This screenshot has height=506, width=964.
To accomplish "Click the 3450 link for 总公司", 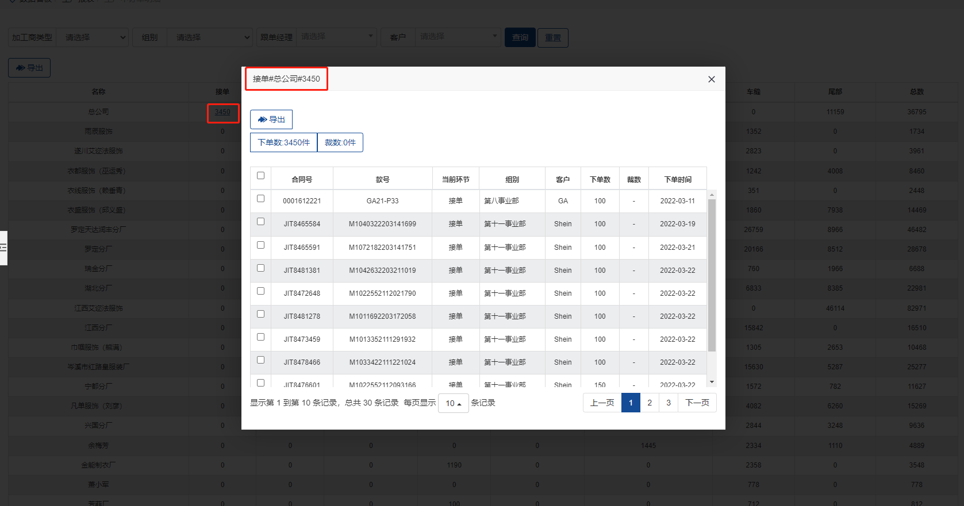I will 222,112.
